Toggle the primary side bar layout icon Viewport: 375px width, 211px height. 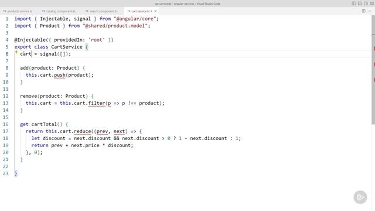(x=353, y=4)
